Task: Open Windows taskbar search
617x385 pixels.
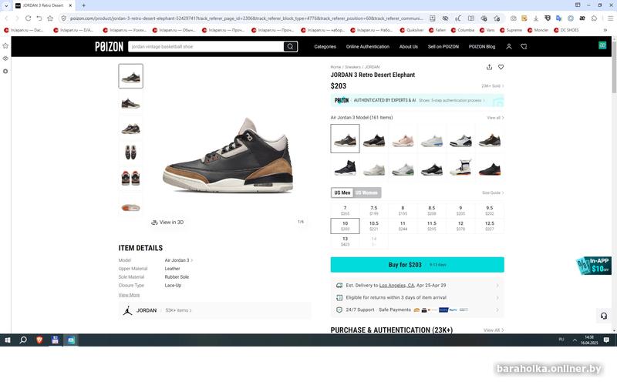Action: 23,340
